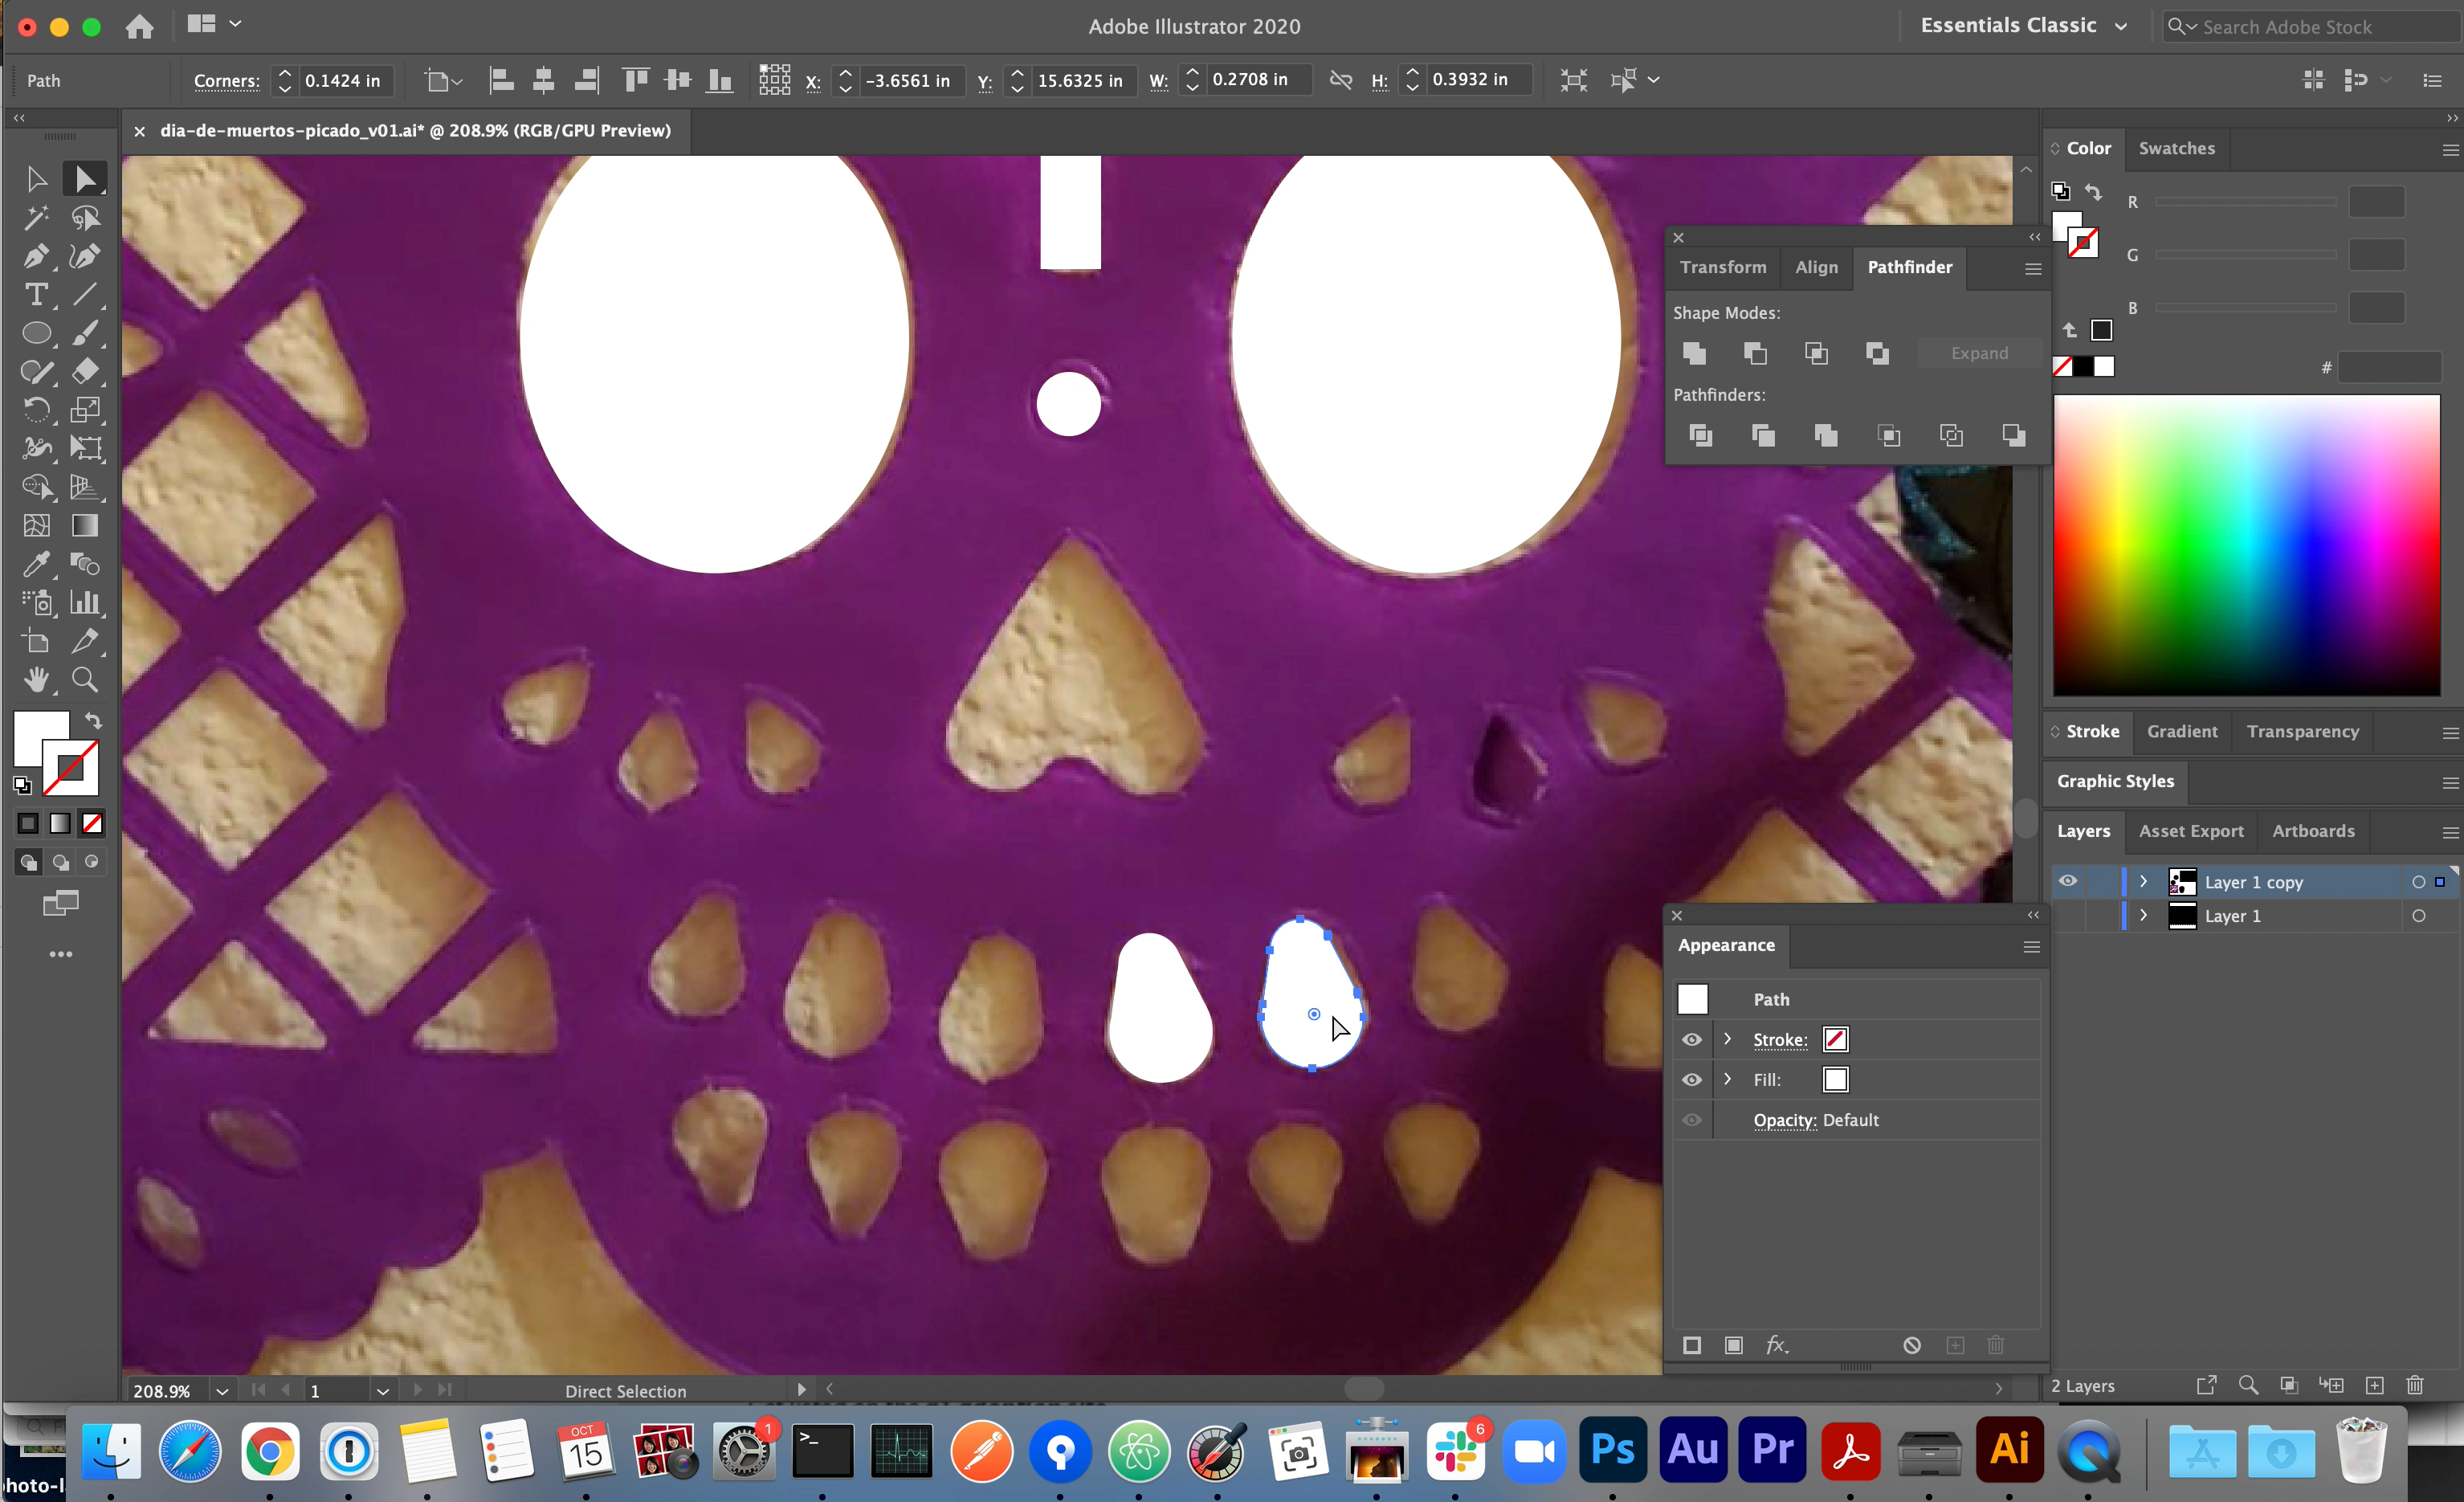Click Align in the Pathfinder panel group

click(x=1817, y=267)
